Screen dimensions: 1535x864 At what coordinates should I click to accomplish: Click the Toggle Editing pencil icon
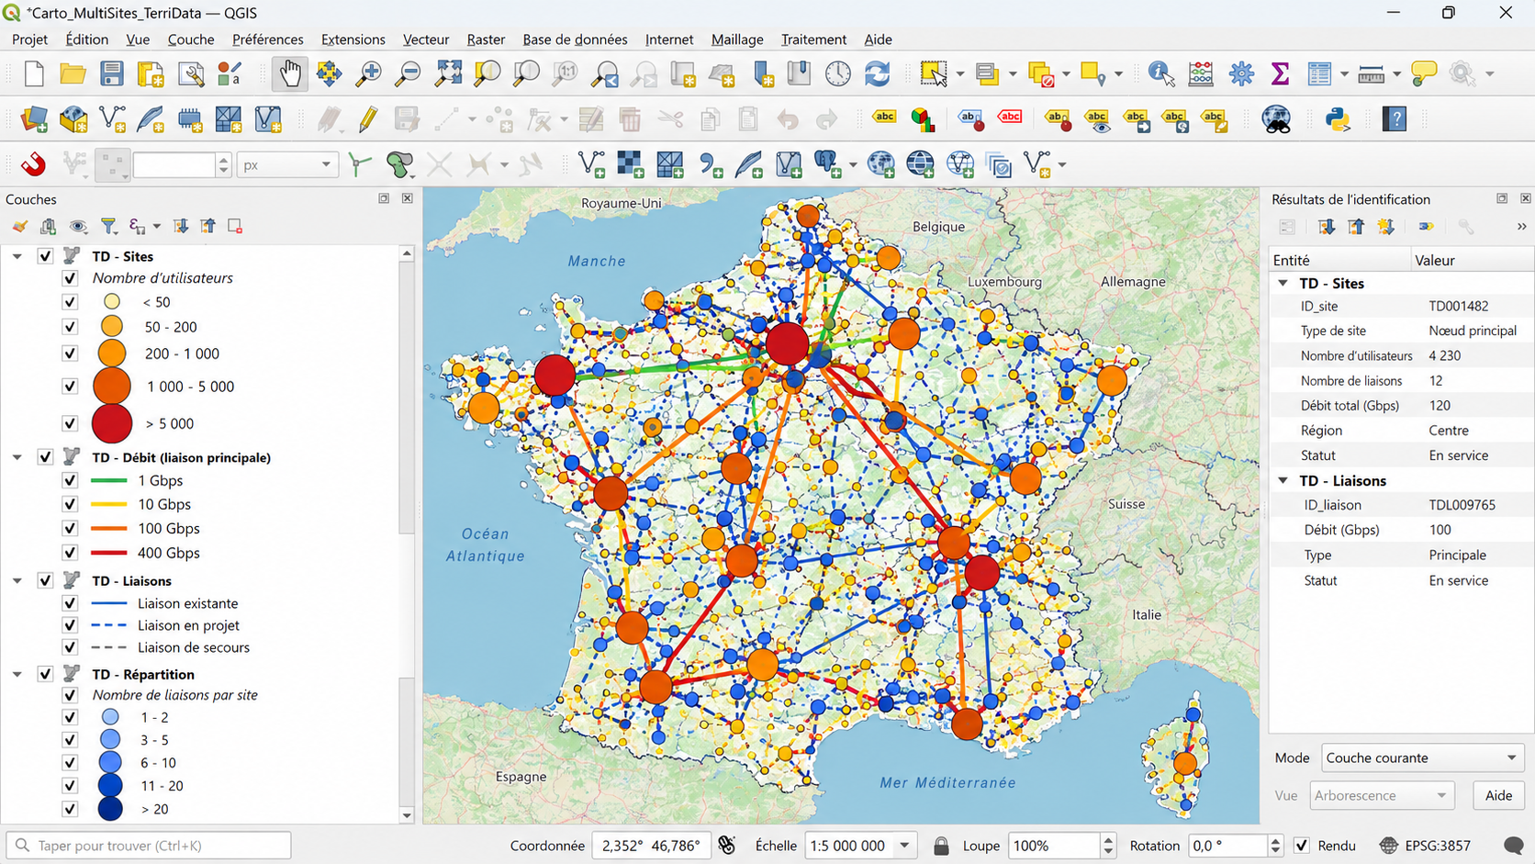tap(368, 119)
